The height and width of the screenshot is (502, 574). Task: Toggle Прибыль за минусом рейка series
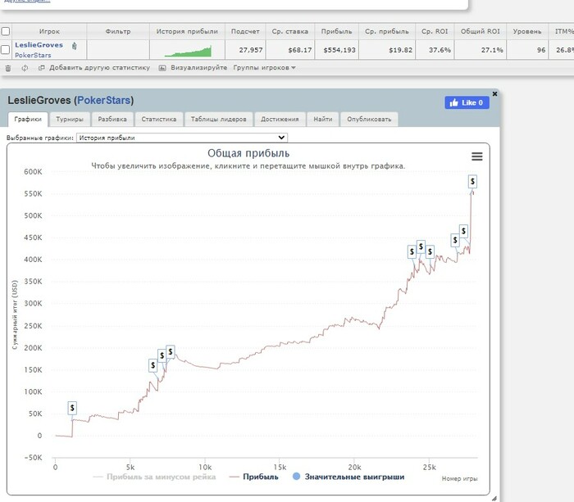tap(154, 477)
